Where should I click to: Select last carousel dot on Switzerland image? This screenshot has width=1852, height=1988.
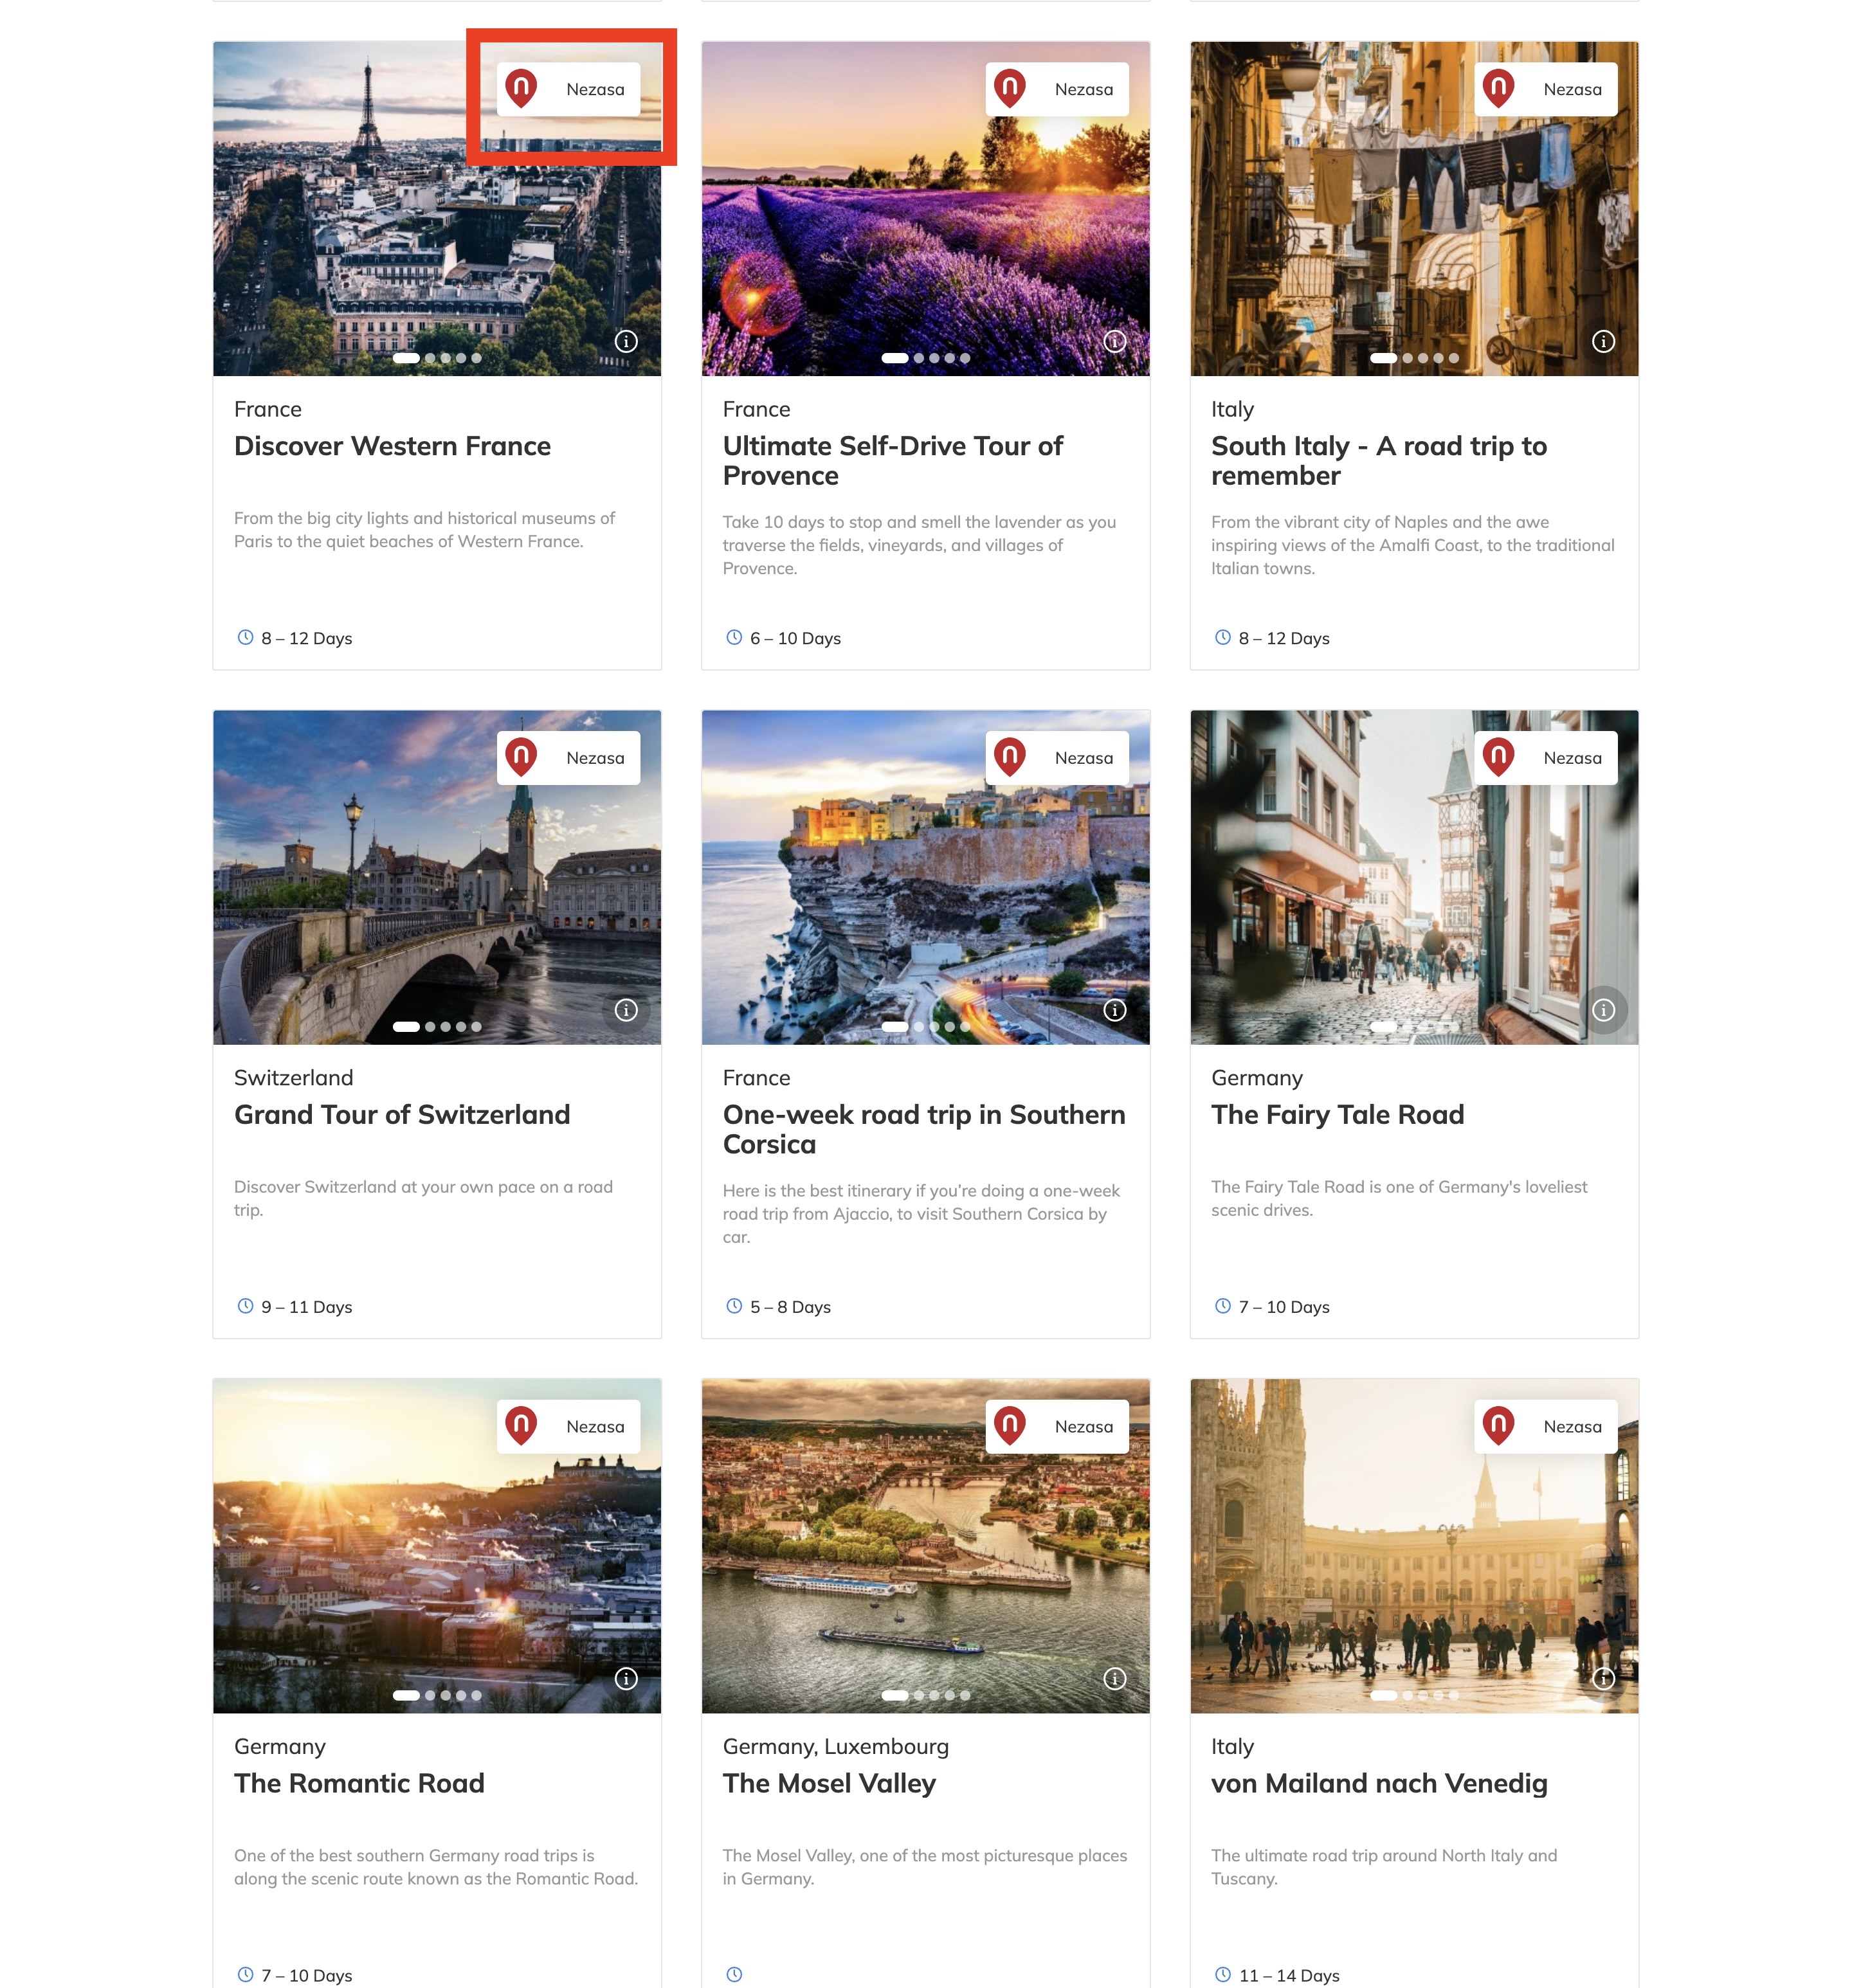[x=476, y=1027]
